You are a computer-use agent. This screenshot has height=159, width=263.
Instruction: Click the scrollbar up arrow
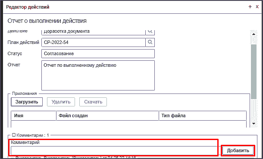pos(254,34)
